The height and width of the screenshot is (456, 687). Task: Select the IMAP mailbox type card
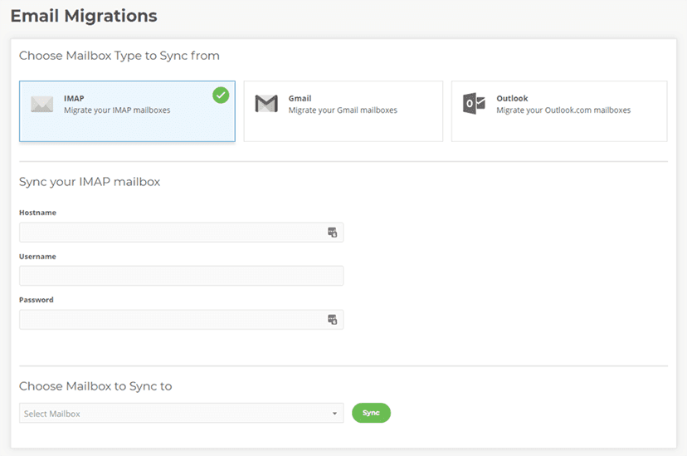[x=127, y=111]
